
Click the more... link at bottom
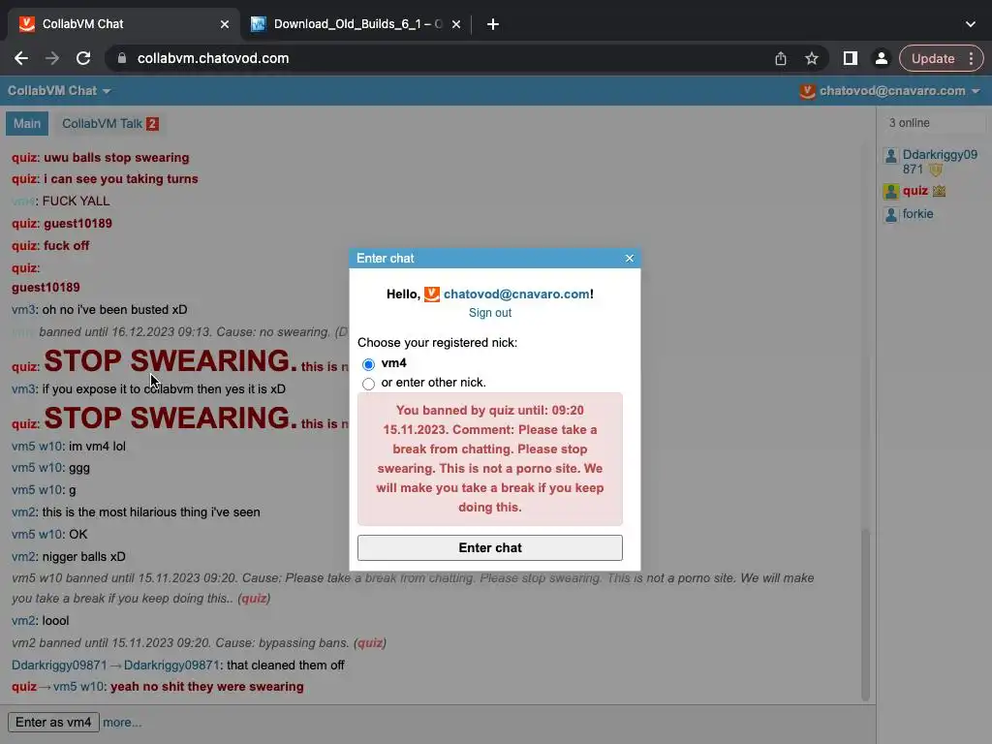point(122,723)
